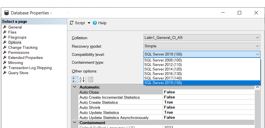Viewport: 265px width, 128px height.
Task: Collapse the Containment section
Action: 75,123
